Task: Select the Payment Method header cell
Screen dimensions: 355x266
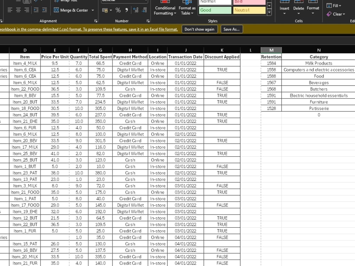Action: point(130,57)
